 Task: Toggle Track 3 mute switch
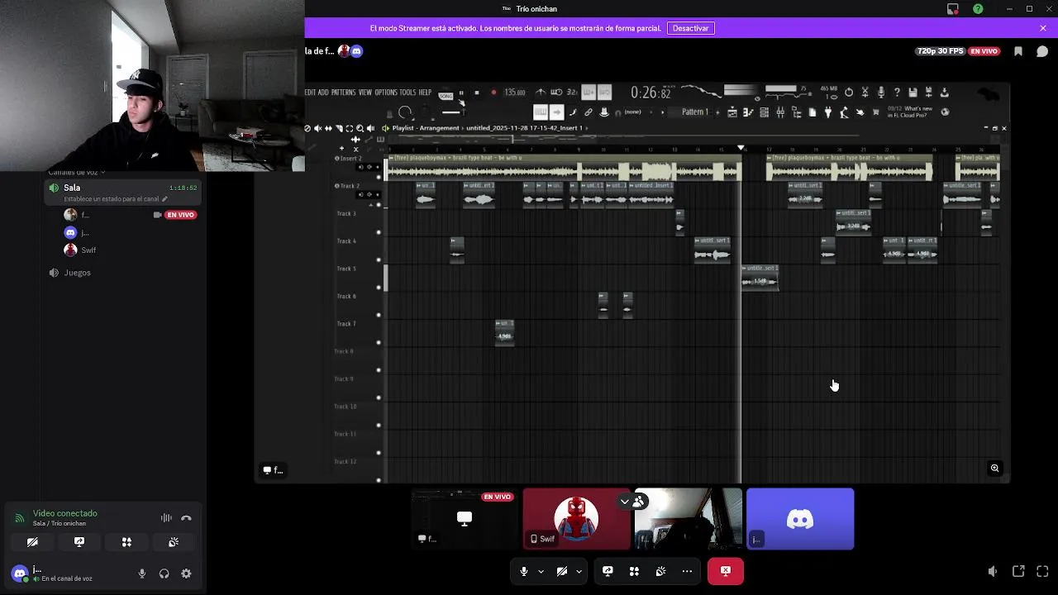tap(379, 232)
